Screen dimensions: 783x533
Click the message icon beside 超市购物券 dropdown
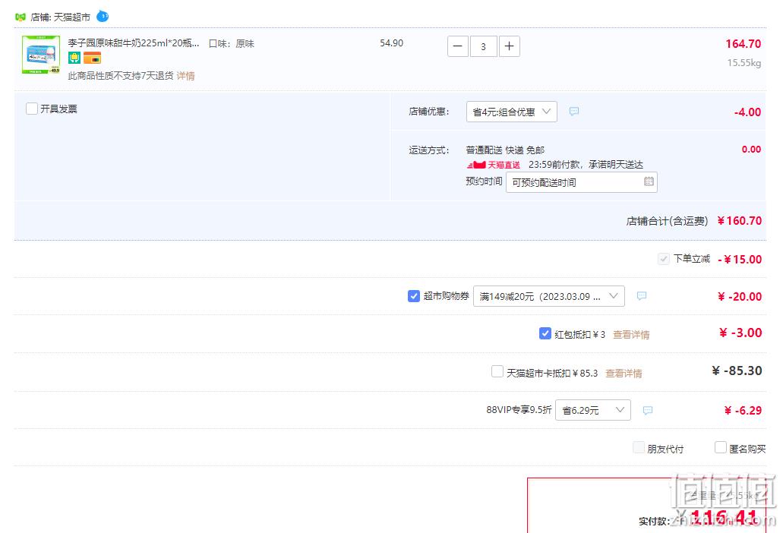click(x=642, y=296)
